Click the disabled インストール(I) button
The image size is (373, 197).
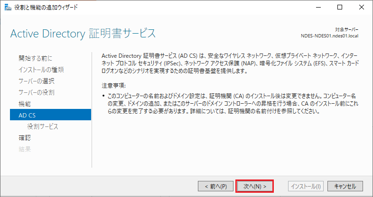[x=306, y=186]
